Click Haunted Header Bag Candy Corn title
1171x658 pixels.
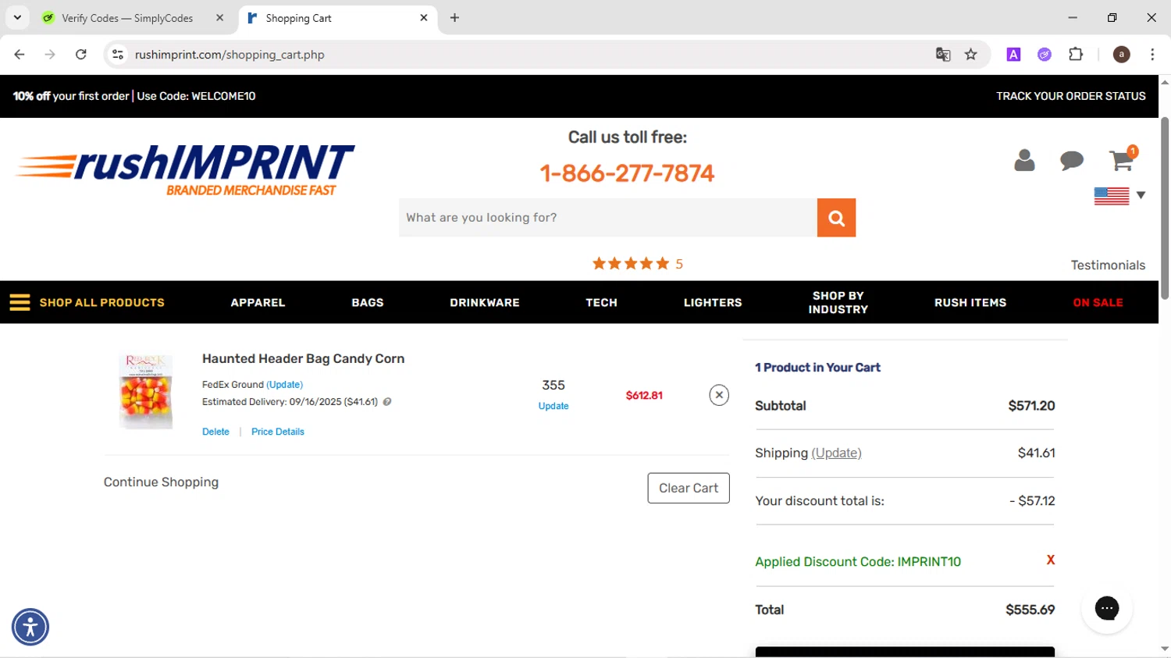click(x=303, y=359)
